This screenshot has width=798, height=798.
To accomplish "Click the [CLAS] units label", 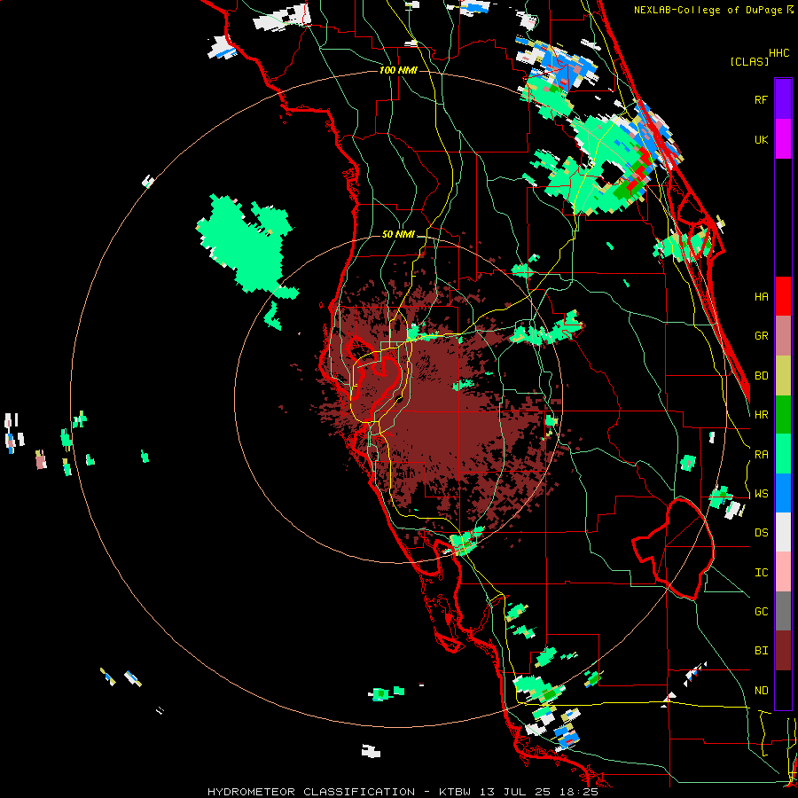I will pos(749,61).
